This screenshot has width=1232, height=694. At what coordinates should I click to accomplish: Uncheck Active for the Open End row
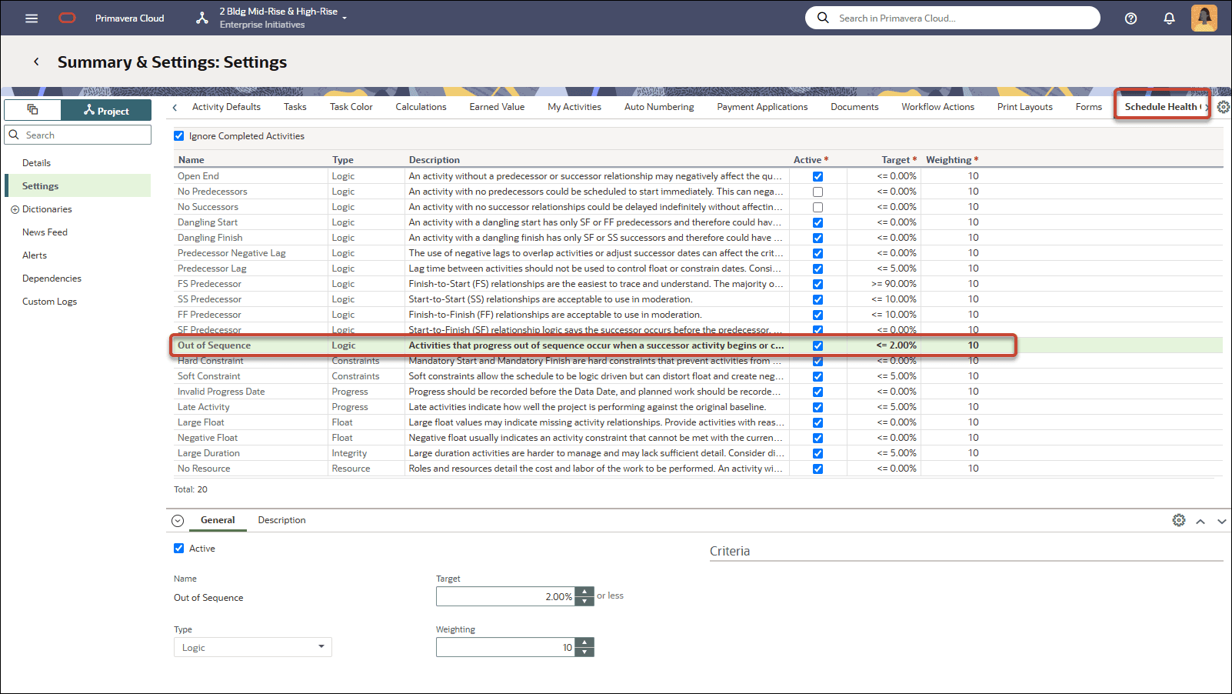pos(817,176)
